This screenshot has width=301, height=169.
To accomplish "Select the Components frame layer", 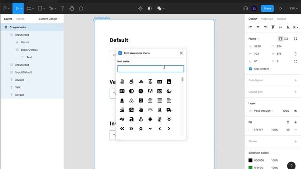I will pyautogui.click(x=32, y=27).
